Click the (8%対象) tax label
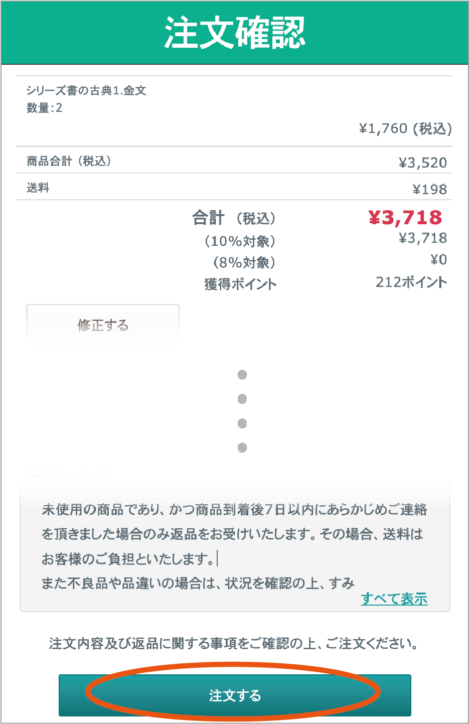 tap(244, 262)
